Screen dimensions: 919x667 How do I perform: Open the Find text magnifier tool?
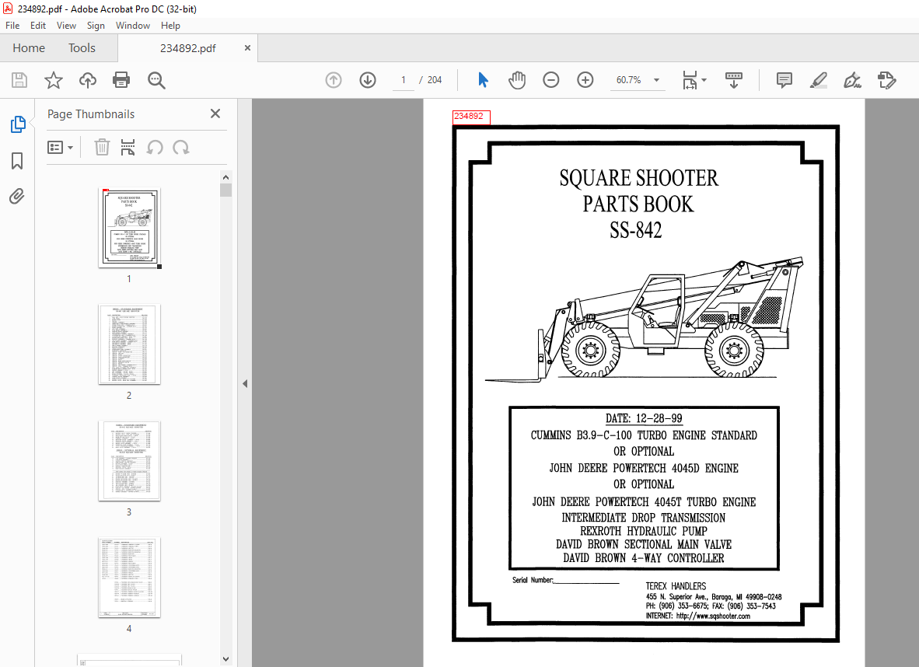pyautogui.click(x=156, y=80)
